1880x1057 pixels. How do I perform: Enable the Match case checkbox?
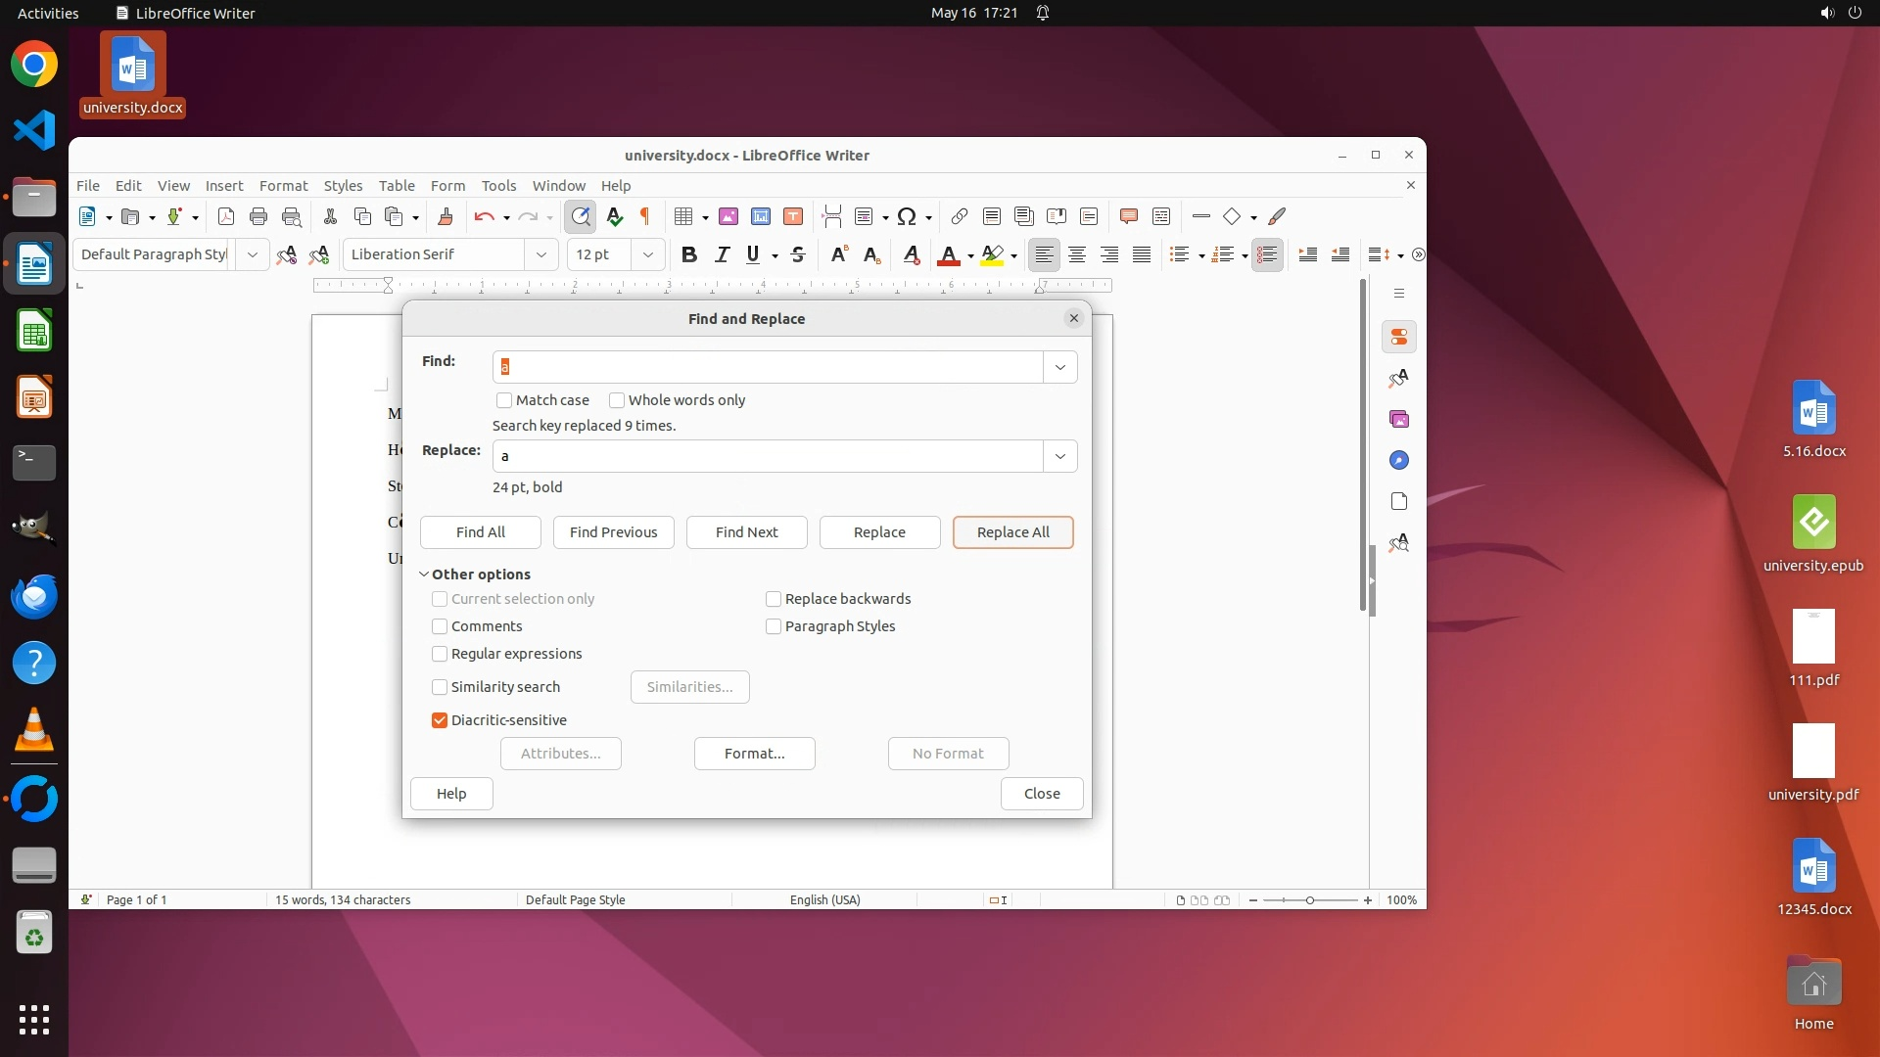pyautogui.click(x=504, y=400)
